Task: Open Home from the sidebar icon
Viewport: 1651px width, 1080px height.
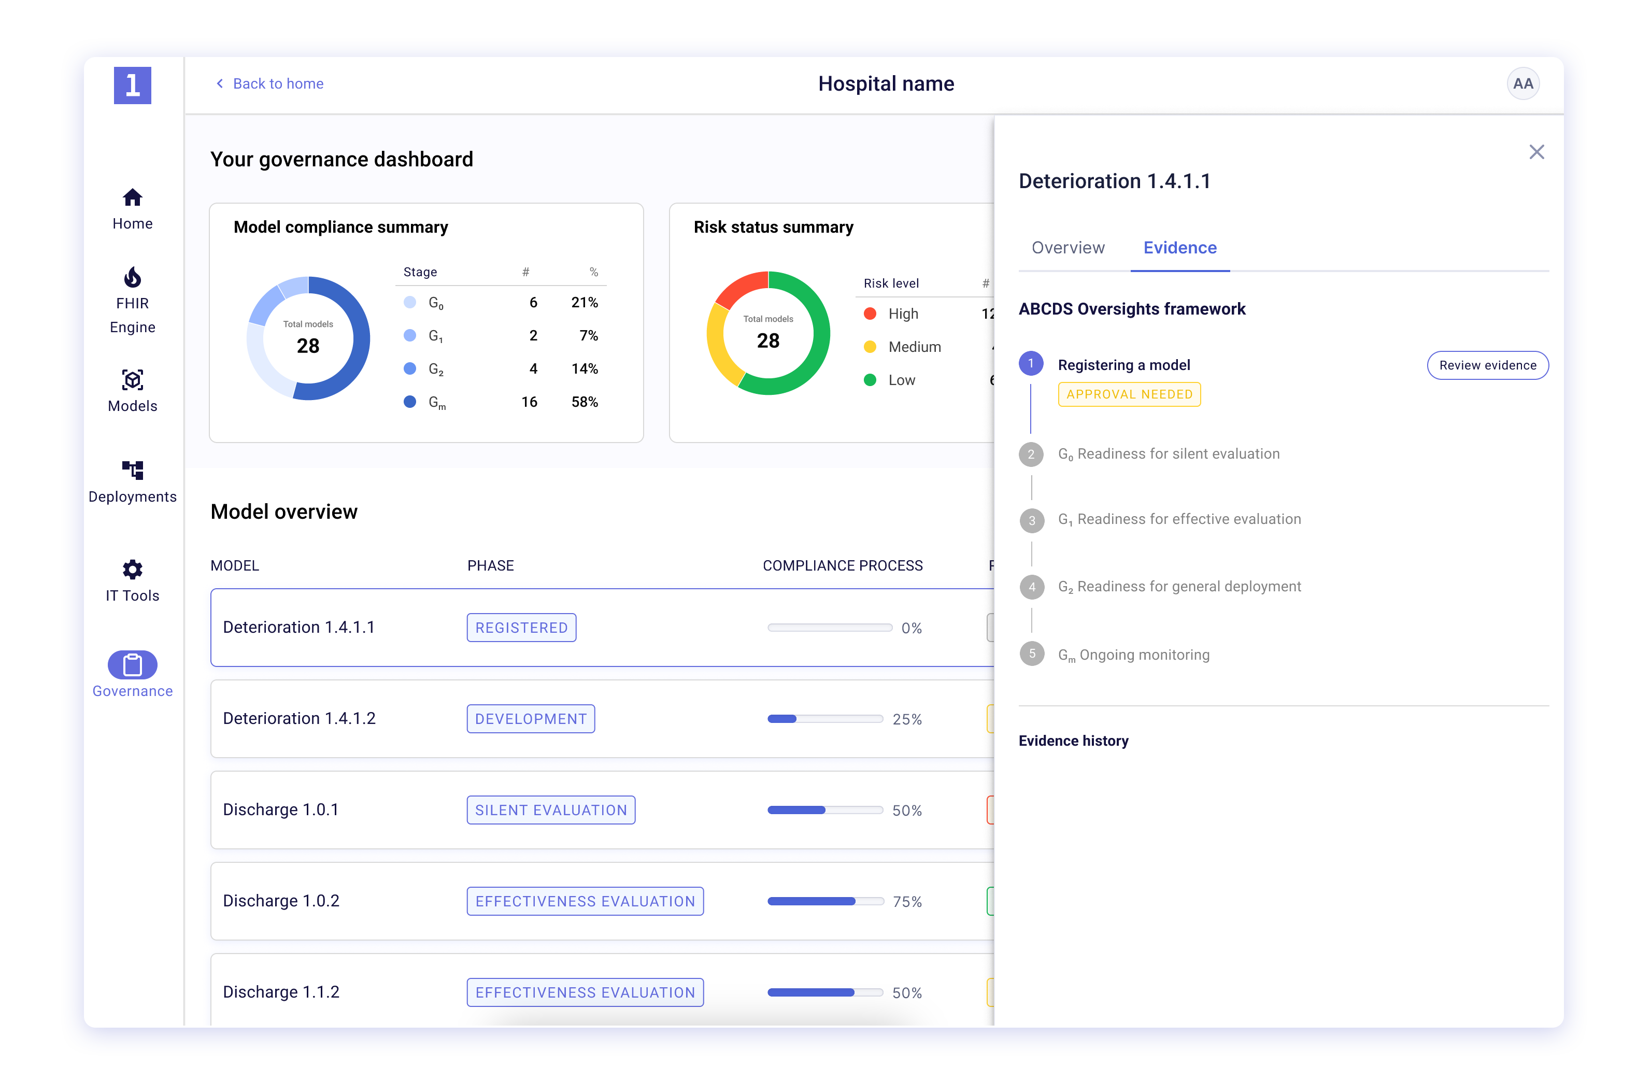Action: pos(133,198)
